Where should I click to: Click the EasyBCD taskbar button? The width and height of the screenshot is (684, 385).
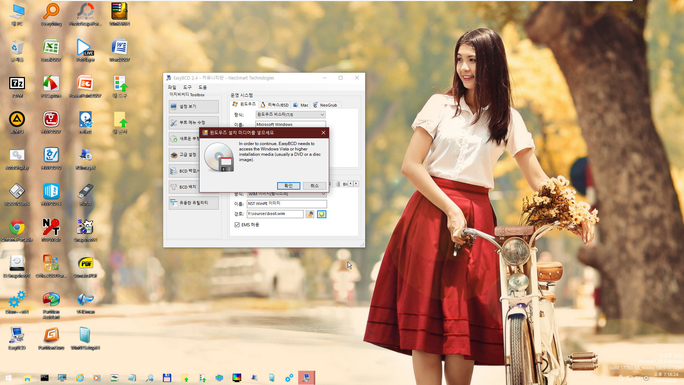tap(306, 378)
